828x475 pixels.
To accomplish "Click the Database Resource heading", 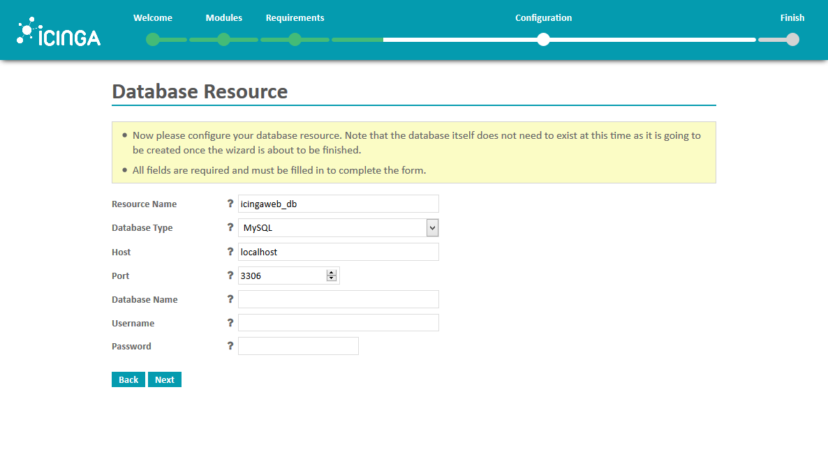I will [x=200, y=91].
